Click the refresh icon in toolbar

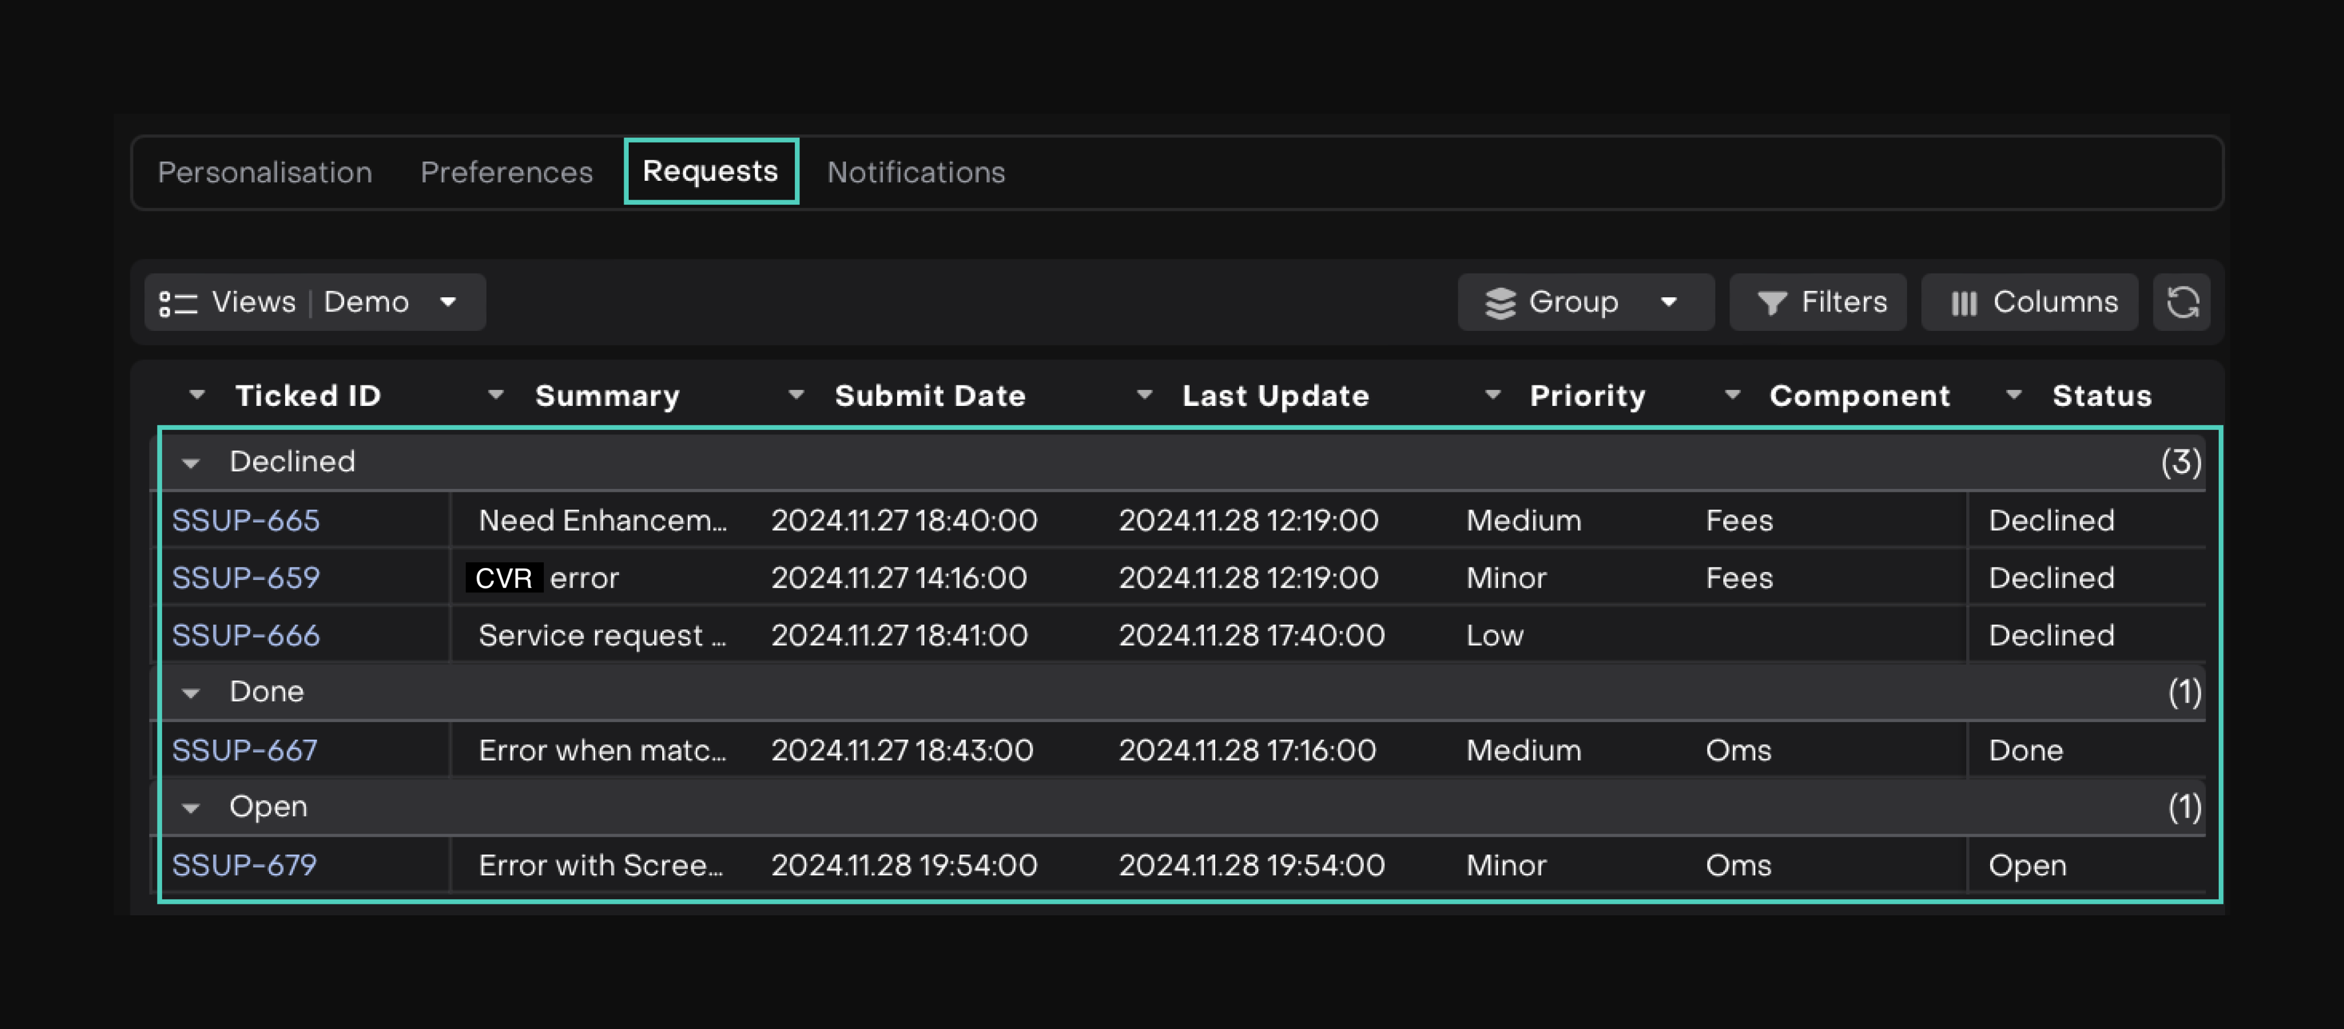click(2182, 302)
